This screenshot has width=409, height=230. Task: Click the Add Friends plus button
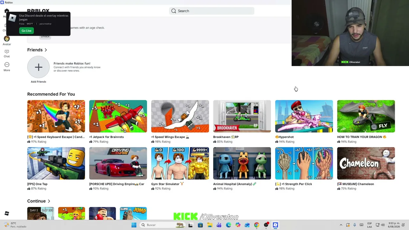pos(38,67)
